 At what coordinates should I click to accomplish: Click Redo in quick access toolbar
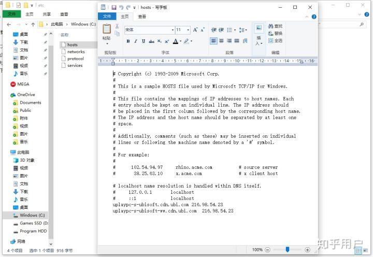click(x=128, y=7)
